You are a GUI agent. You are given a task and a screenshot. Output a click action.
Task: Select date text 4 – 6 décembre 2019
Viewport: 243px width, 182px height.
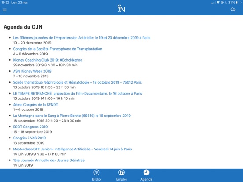(x=30, y=54)
